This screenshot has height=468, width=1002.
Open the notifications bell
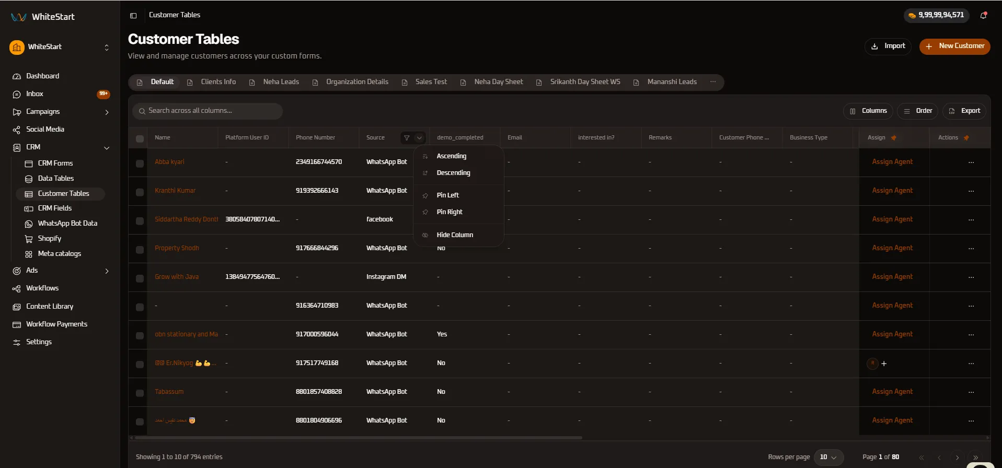(983, 15)
